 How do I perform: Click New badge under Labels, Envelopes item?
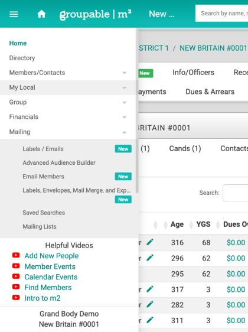(x=123, y=200)
